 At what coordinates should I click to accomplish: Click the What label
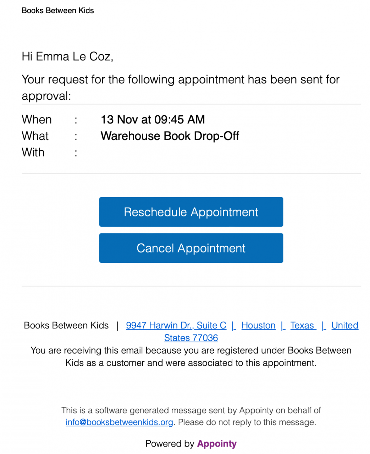click(x=35, y=136)
